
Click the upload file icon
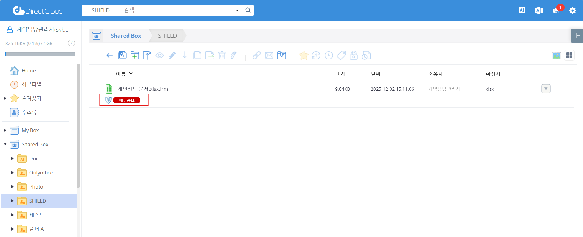[147, 55]
